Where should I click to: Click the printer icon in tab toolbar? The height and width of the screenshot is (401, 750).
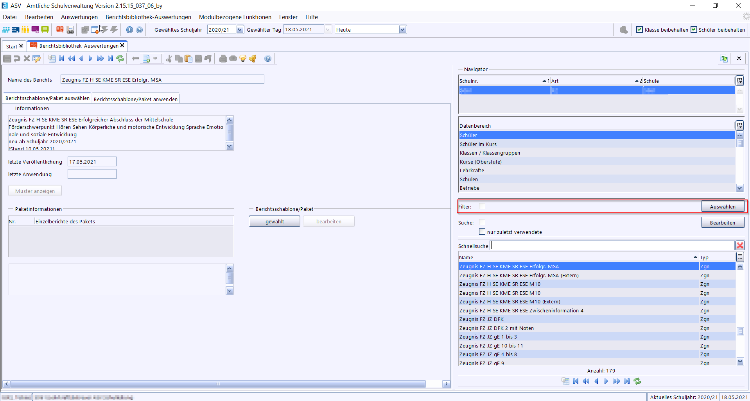223,59
